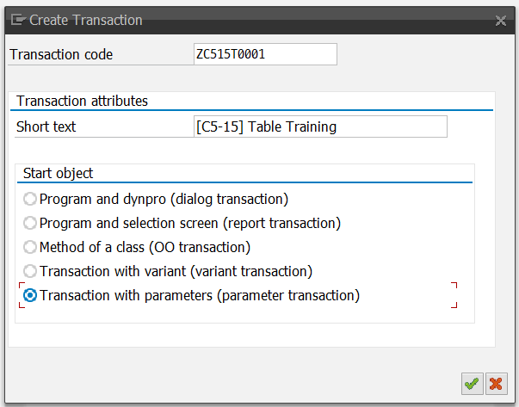Image resolution: width=519 pixels, height=407 pixels.
Task: Click the Start object group header
Action: click(58, 174)
